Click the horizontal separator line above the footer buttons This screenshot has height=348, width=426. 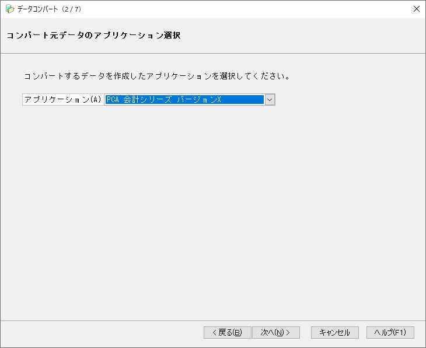[x=213, y=321]
